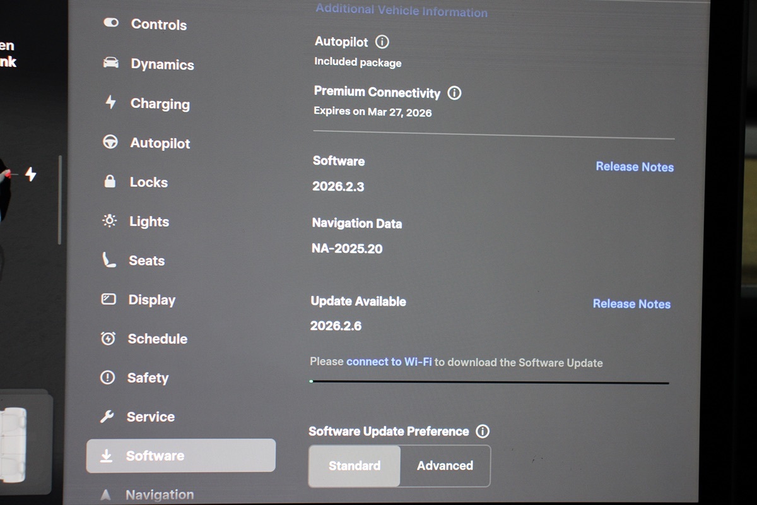The width and height of the screenshot is (757, 505).
Task: View Release Notes for update 2026.2.6
Action: point(631,304)
